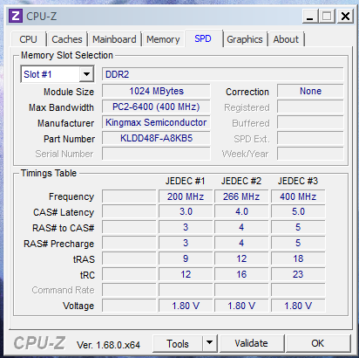The width and height of the screenshot is (359, 358).
Task: Open the Tools dropdown arrow
Action: click(x=210, y=343)
